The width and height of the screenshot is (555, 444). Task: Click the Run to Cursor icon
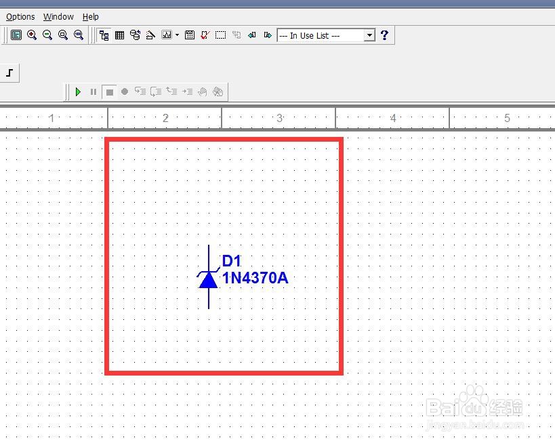187,92
